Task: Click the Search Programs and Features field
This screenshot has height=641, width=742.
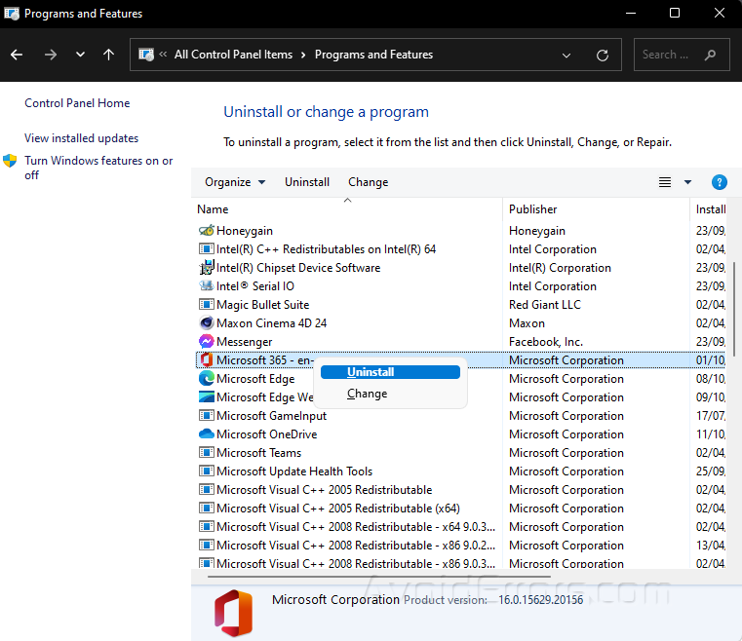Action: point(670,56)
